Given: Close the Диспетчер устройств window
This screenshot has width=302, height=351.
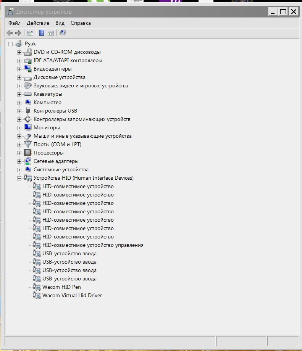Looking at the screenshot, I should click(294, 11).
